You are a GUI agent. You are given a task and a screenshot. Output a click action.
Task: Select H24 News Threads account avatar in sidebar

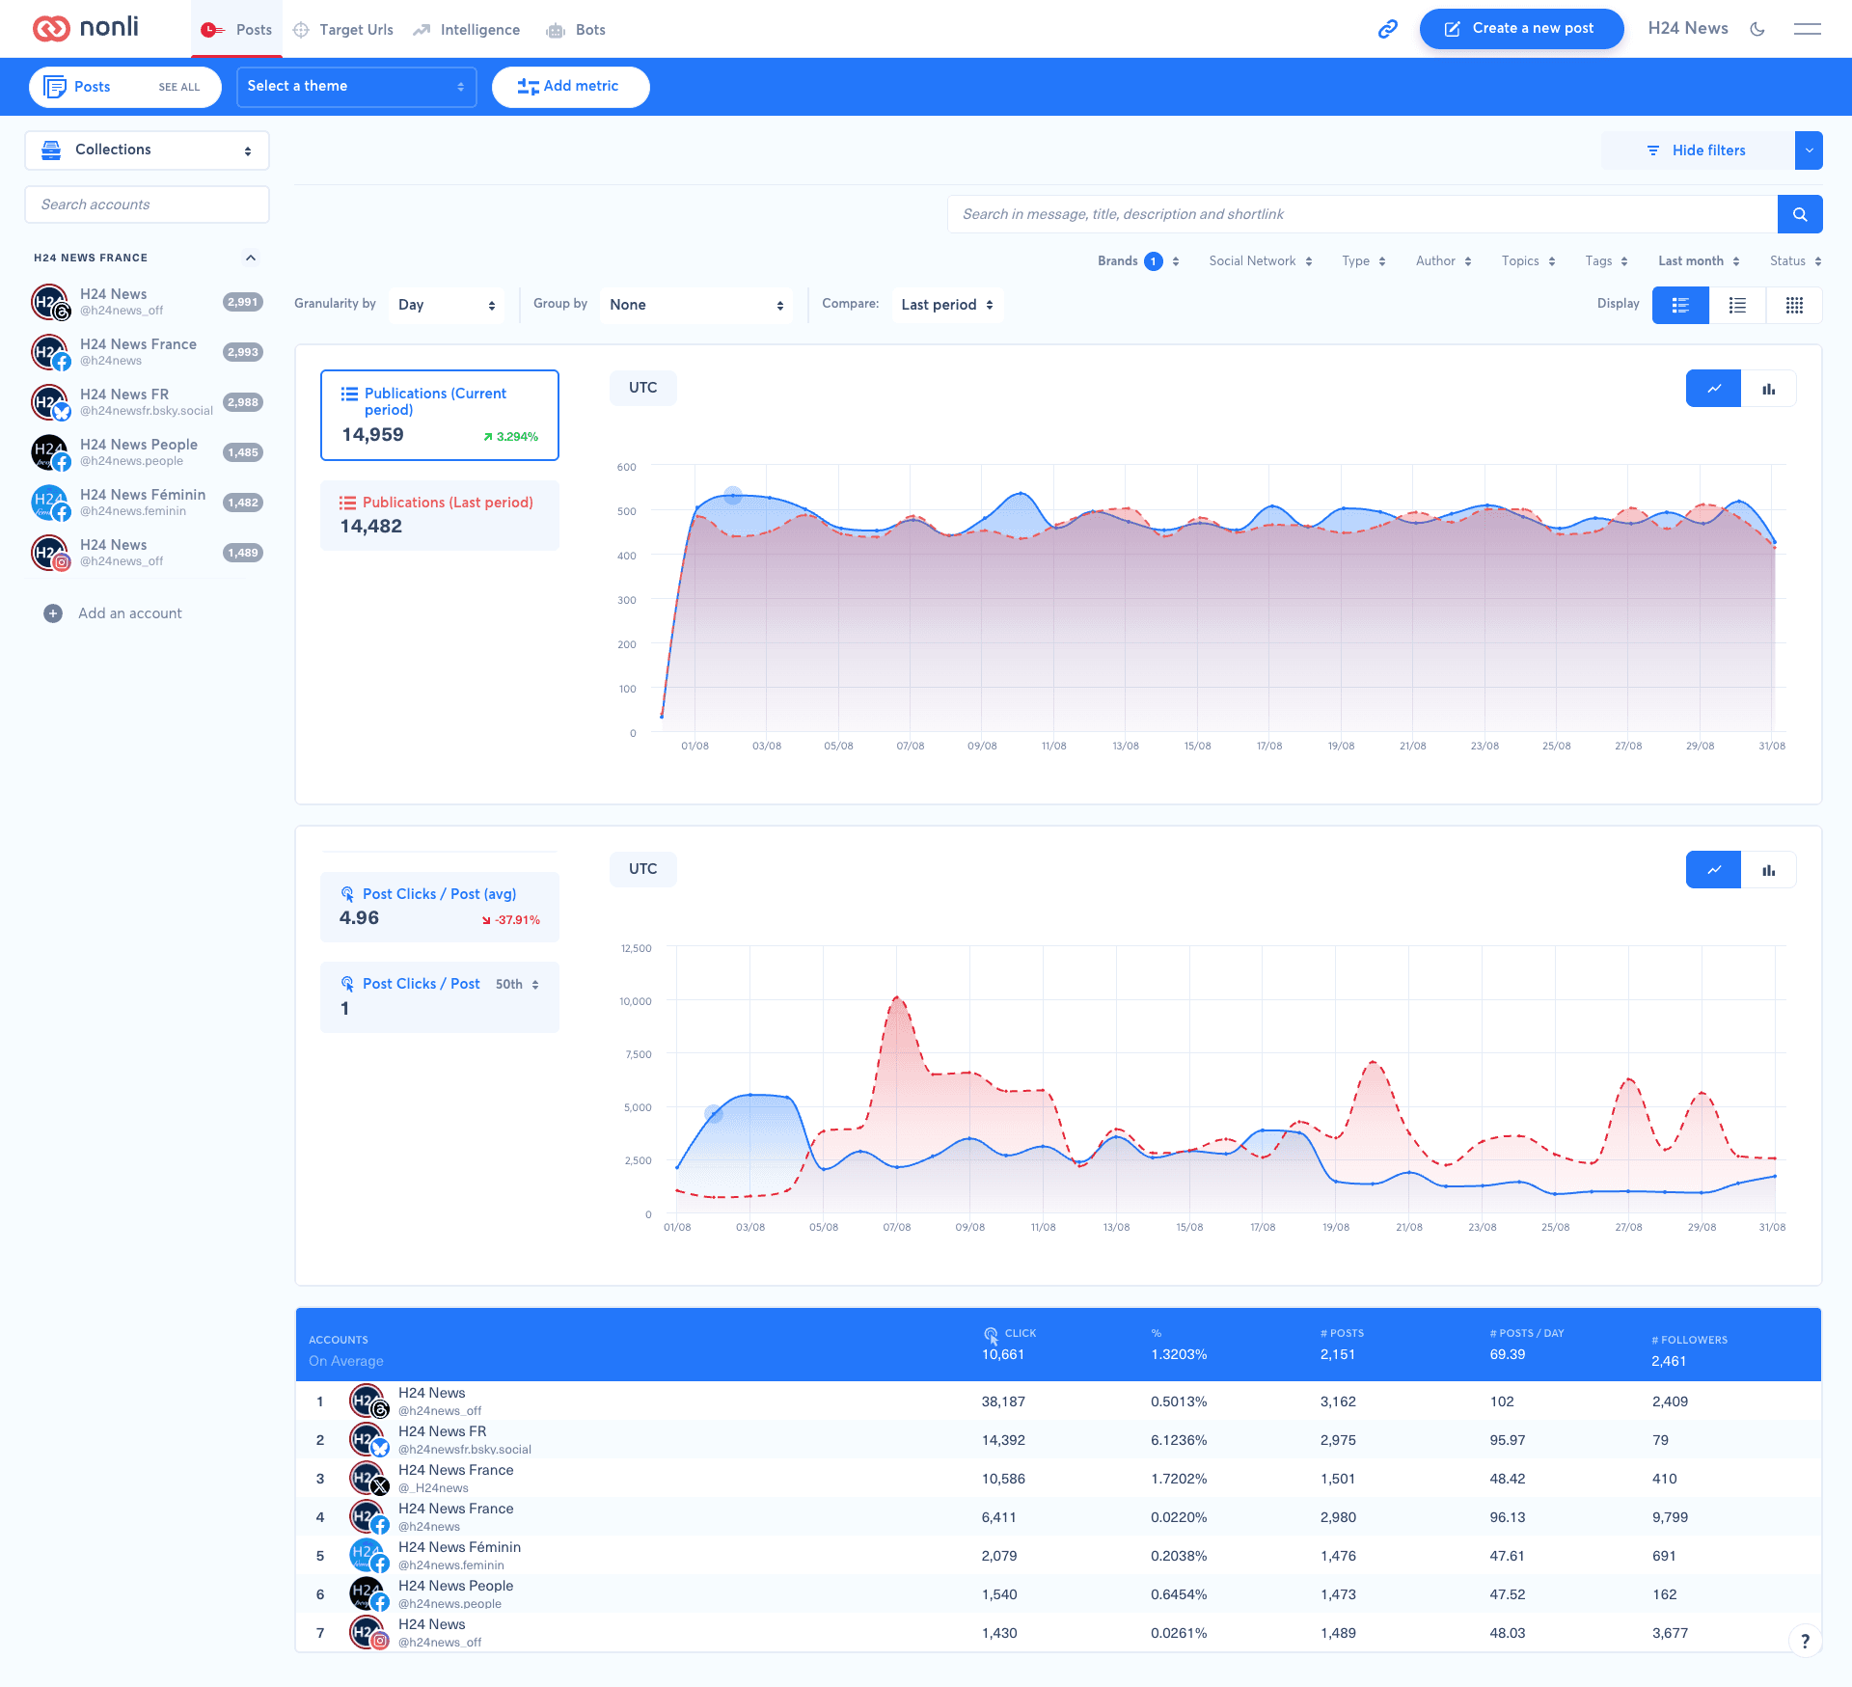(50, 302)
